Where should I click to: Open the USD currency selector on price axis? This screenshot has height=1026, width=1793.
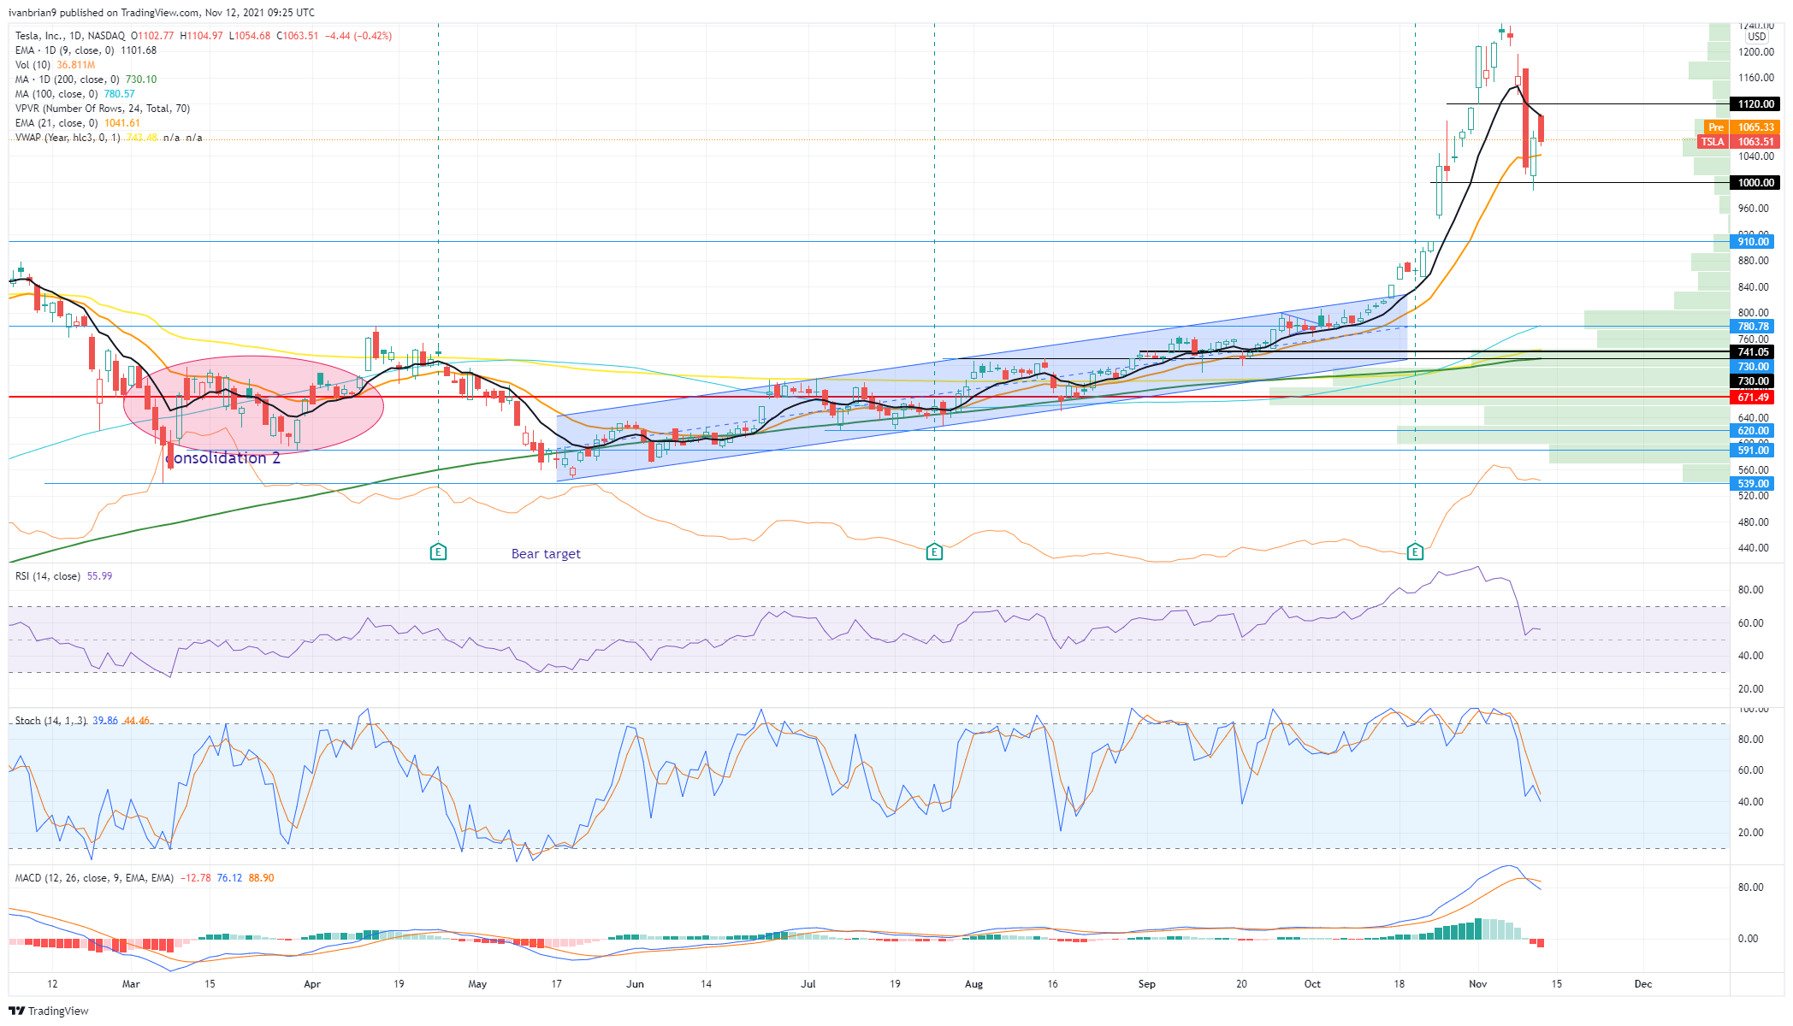coord(1757,37)
